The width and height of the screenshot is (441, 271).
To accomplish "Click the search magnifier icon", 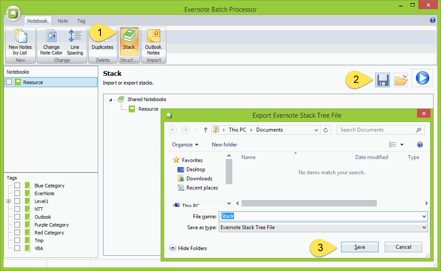I will (418, 130).
